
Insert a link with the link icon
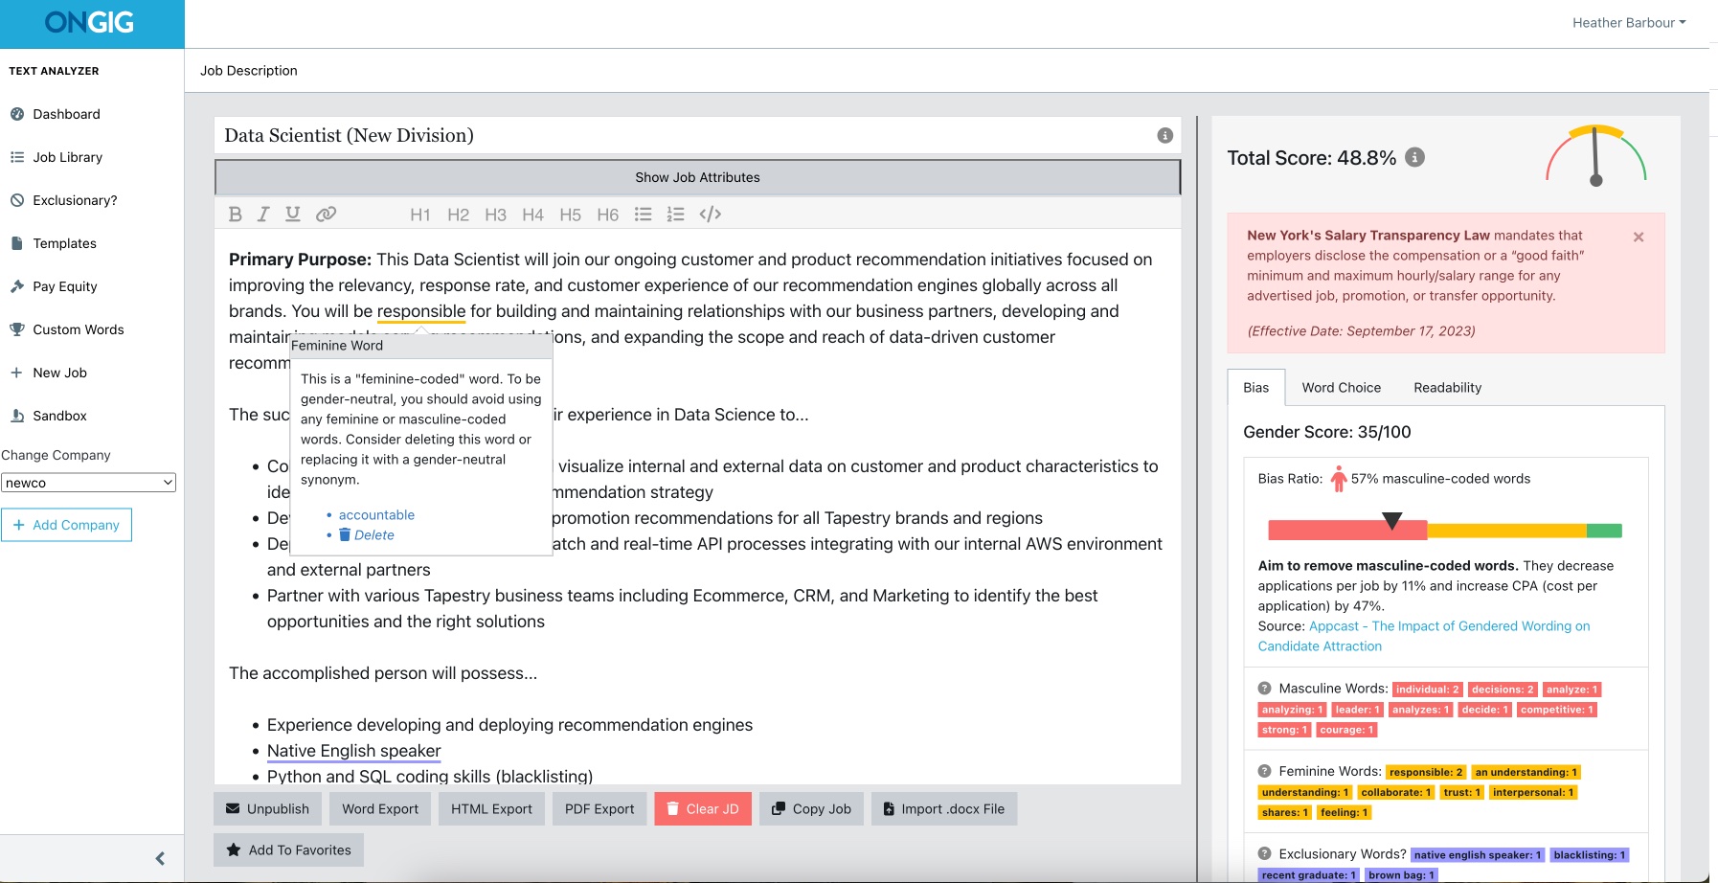click(326, 215)
